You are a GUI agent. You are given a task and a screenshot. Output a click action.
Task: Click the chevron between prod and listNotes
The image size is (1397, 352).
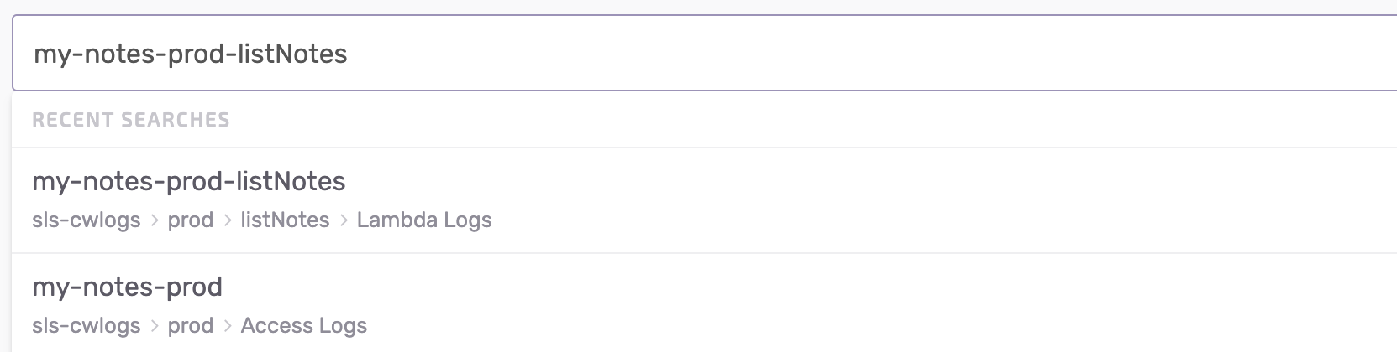coord(228,220)
